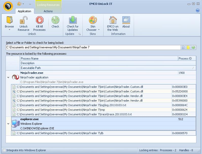
Task: Select the explorer.exe process name
Action: click(29, 119)
